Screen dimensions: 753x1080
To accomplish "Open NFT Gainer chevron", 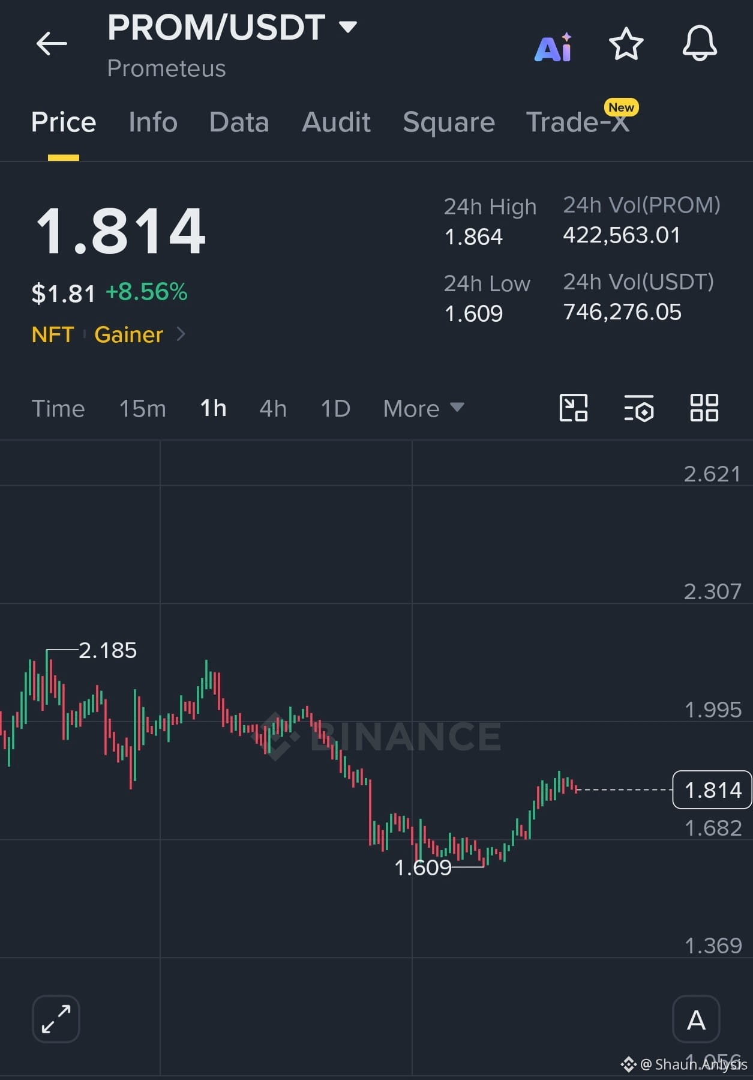I will (x=181, y=334).
